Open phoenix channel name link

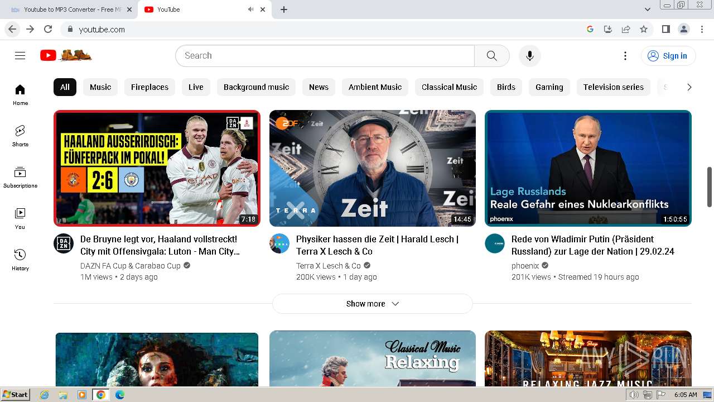tap(525, 266)
